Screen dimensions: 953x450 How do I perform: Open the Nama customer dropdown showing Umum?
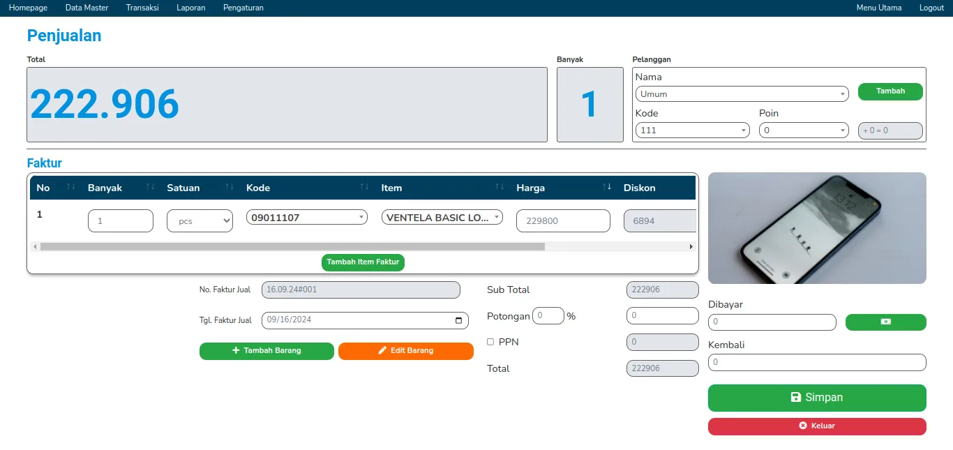tap(742, 94)
